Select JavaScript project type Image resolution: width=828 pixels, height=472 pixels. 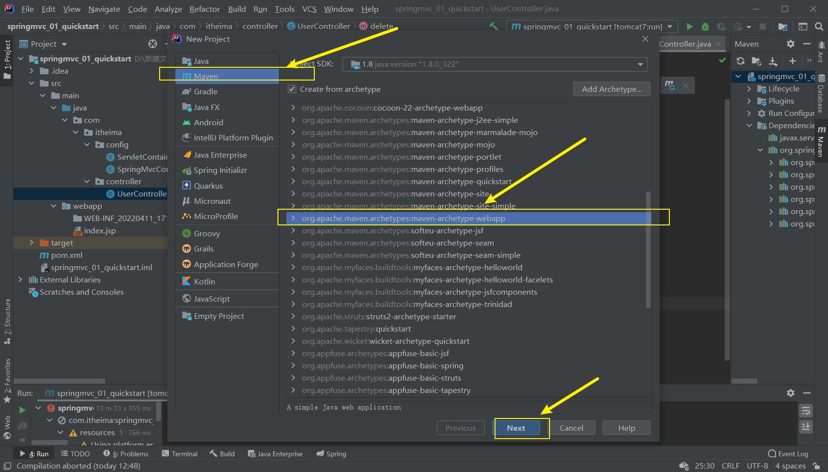[227, 299]
